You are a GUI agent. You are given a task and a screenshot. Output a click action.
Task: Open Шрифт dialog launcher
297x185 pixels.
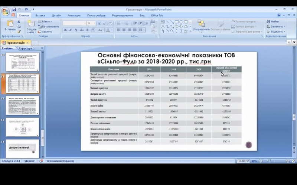pyautogui.click(x=112, y=36)
